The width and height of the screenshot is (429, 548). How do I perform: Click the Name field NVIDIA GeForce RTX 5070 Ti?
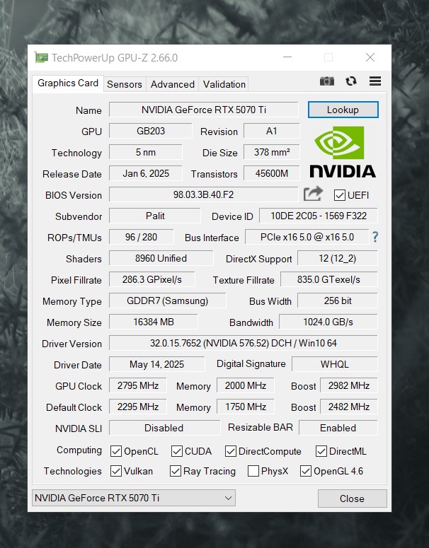[204, 110]
